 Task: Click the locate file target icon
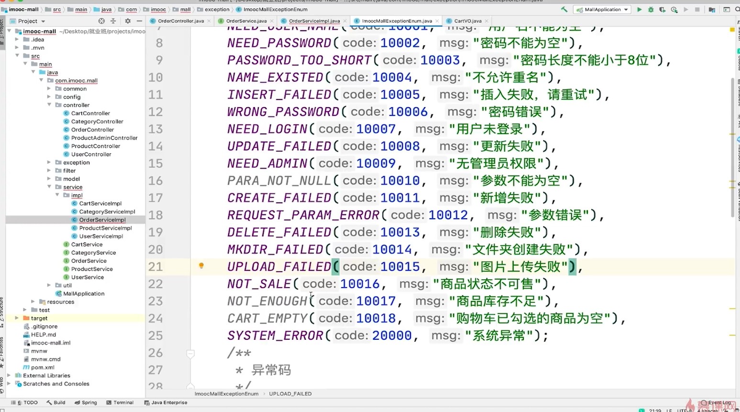click(x=101, y=21)
